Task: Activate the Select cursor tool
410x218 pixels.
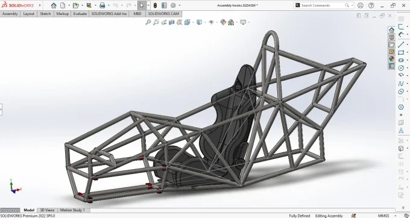Action: pyautogui.click(x=142, y=5)
